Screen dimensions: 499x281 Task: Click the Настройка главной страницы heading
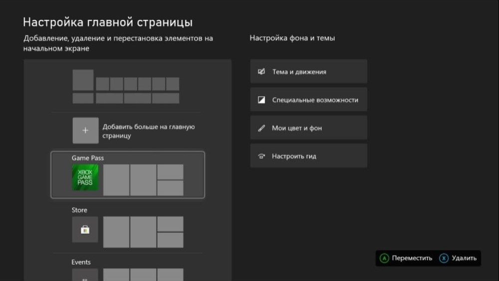point(108,22)
